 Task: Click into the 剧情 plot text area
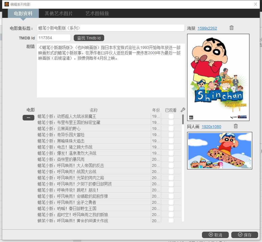(111, 70)
